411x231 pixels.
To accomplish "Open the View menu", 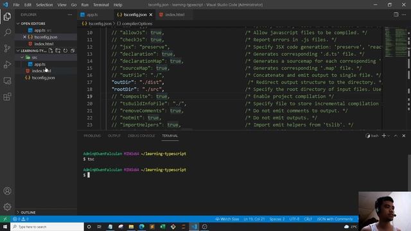I will (x=62, y=4).
